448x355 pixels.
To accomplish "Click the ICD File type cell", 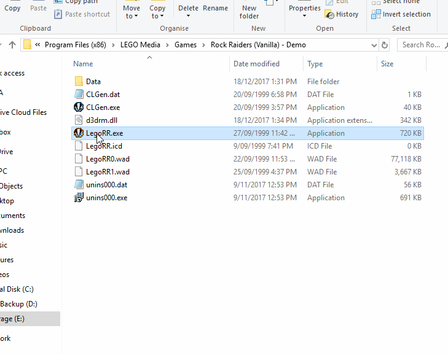I will pyautogui.click(x=320, y=146).
